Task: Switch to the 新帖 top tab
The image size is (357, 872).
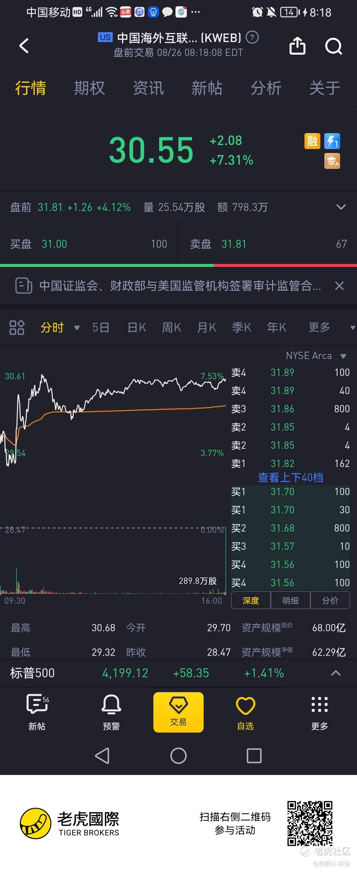Action: click(207, 88)
